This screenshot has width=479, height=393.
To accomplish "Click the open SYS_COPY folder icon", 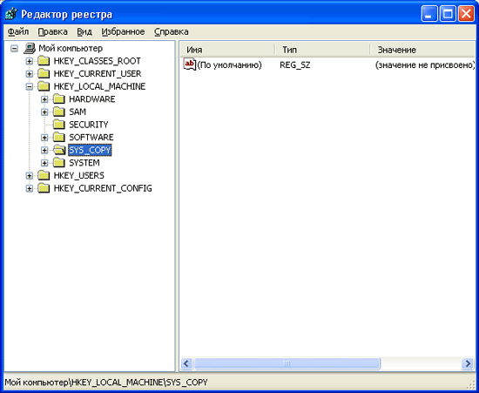I will click(59, 150).
